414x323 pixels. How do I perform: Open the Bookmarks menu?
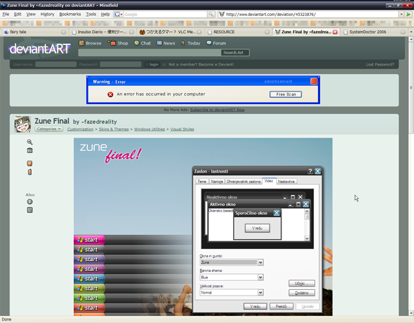(70, 14)
